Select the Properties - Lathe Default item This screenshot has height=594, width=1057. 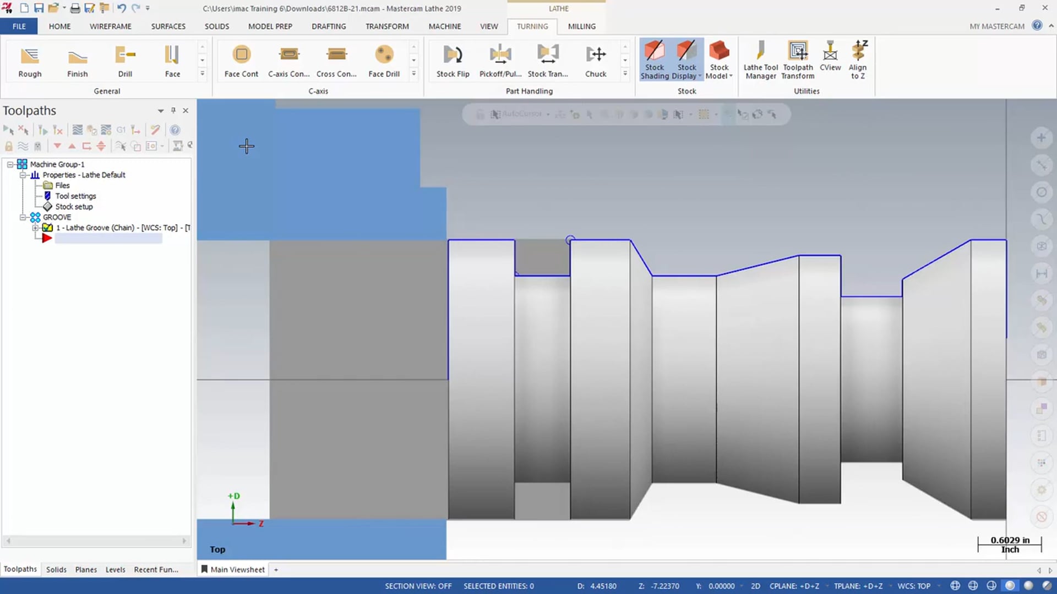[84, 175]
